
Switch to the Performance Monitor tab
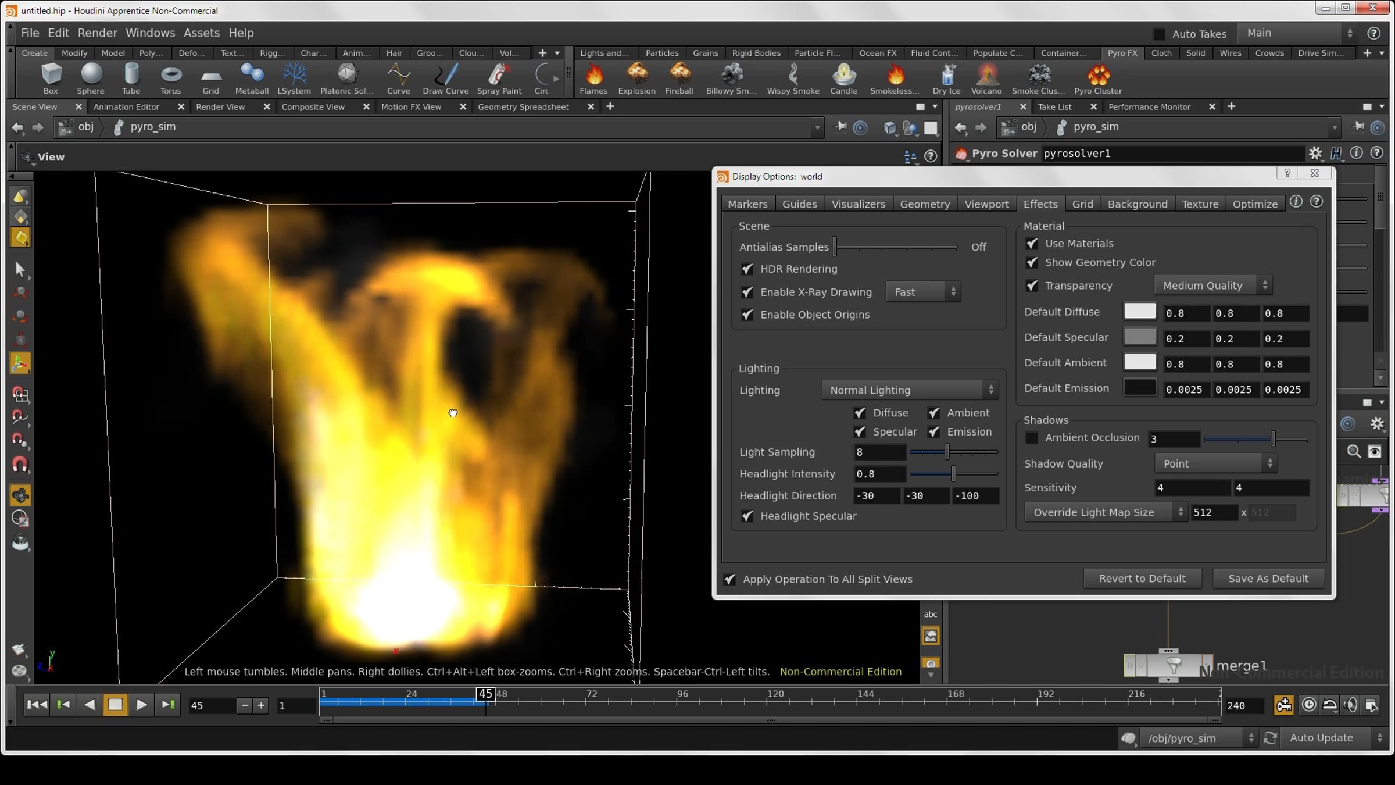click(1149, 107)
